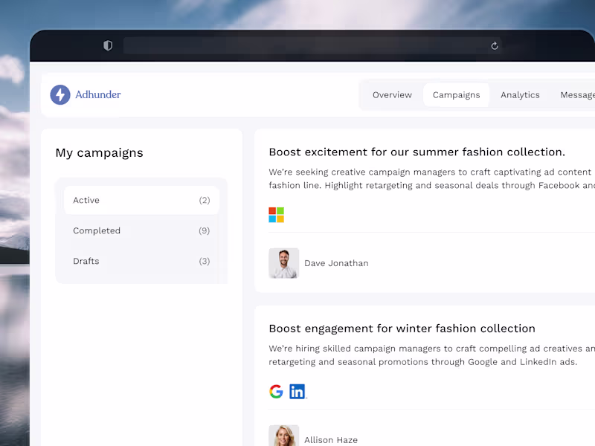Go to the Analytics tab
The height and width of the screenshot is (446, 595).
(520, 95)
